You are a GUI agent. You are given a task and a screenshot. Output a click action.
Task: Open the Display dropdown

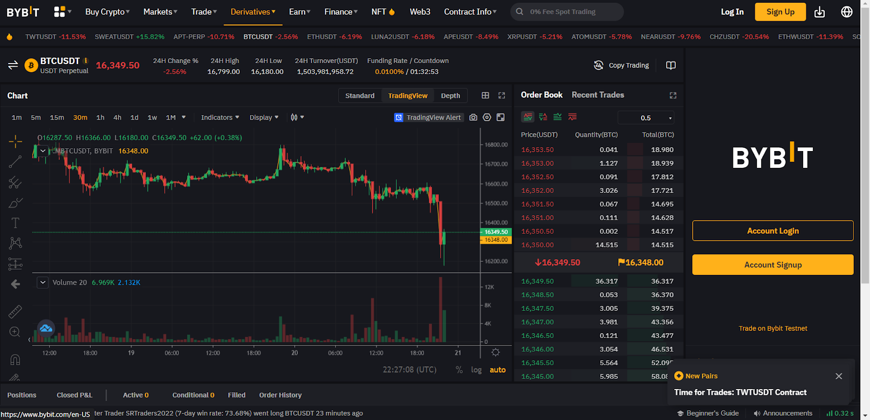coord(264,117)
